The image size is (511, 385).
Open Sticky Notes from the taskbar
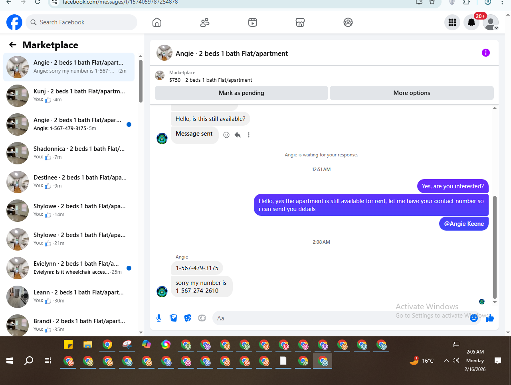pyautogui.click(x=68, y=344)
